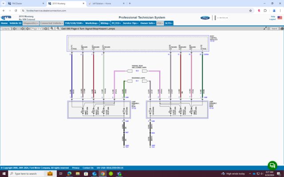This screenshot has height=177, width=284.
Task: Expand the Connected Vehicle menu
Action: (x=51, y=23)
